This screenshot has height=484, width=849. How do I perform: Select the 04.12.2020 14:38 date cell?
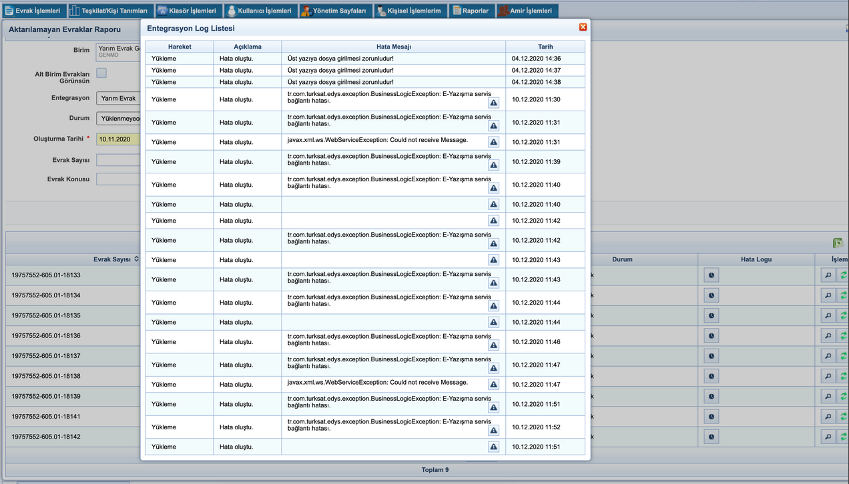point(545,82)
